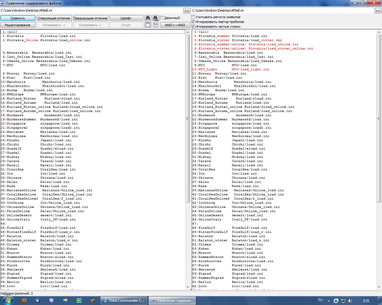Show hidden tray icons arrow
The width and height of the screenshot is (382, 305).
point(329,301)
